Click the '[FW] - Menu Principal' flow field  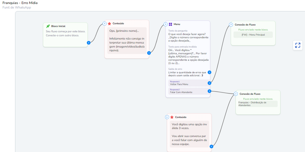tap(253, 35)
